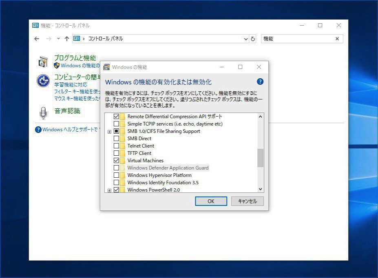Click the folder icon next to Windows Hypervisor Platform

(122, 175)
